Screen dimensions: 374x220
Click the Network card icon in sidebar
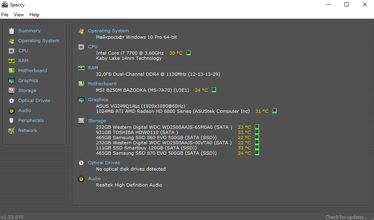[x=12, y=130]
